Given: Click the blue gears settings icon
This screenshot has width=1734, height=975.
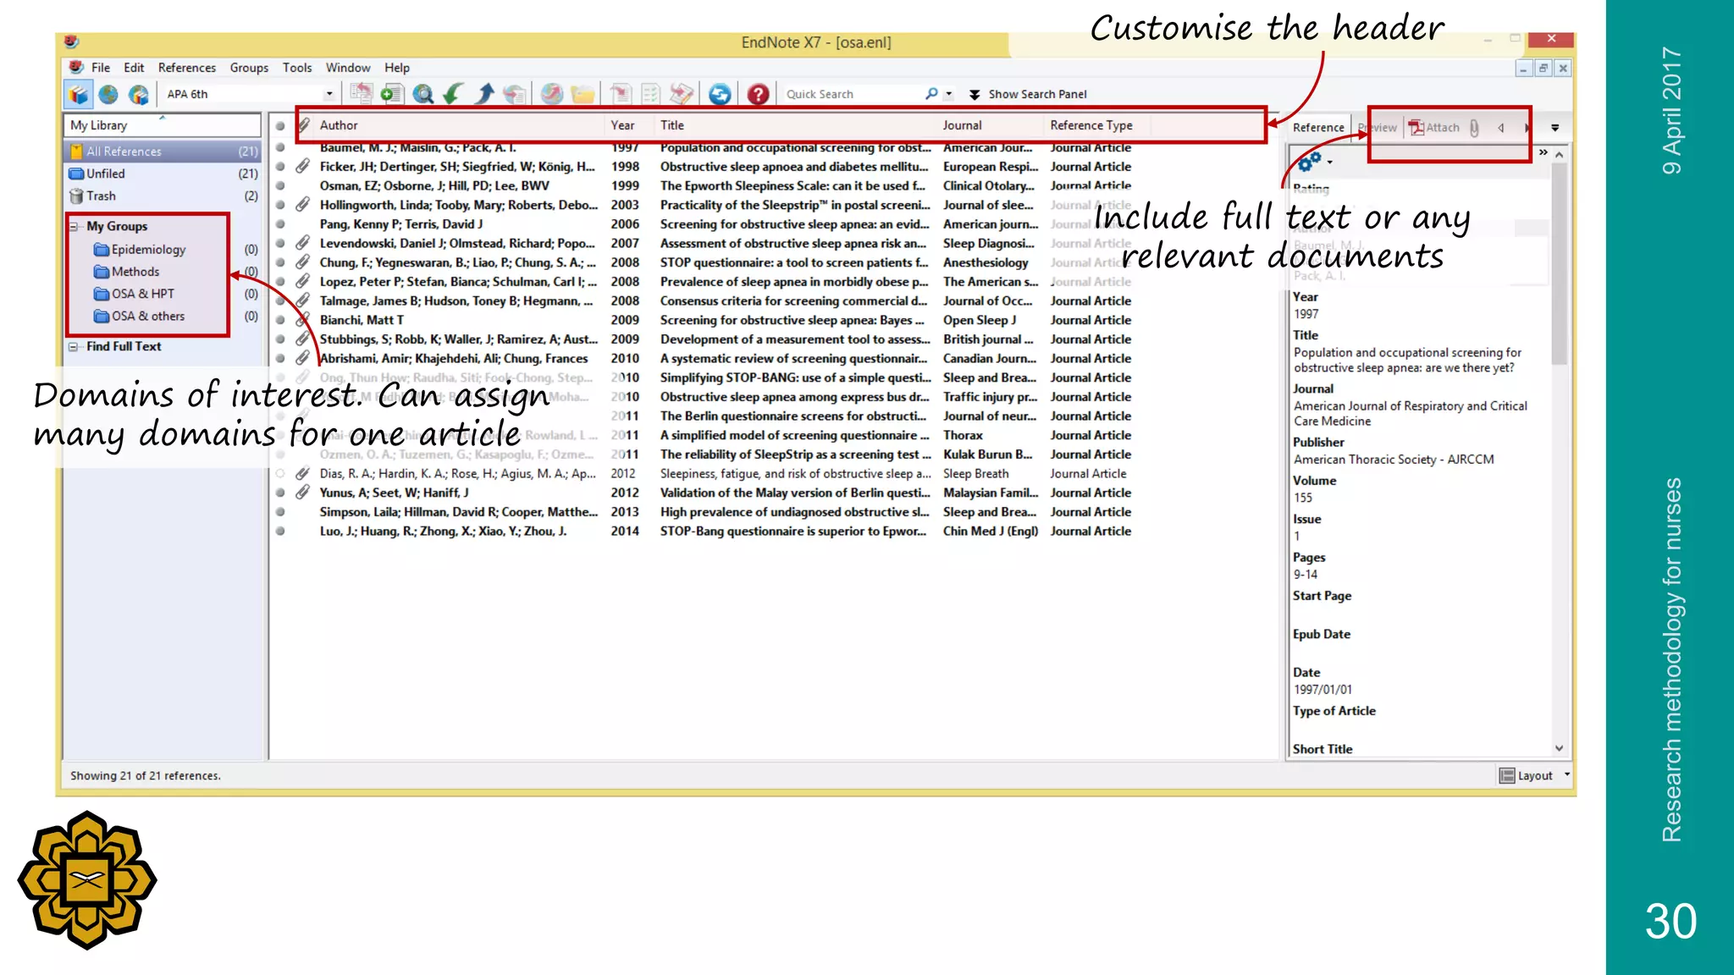Looking at the screenshot, I should (1309, 161).
